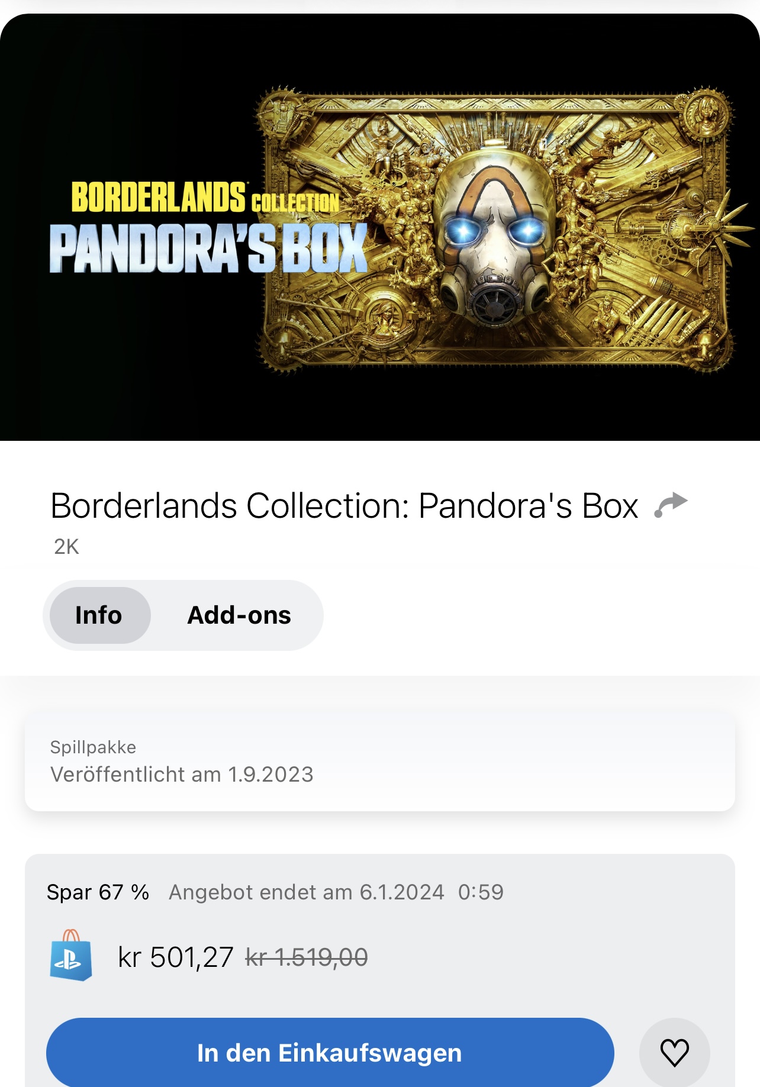Tap the Spar 67 % discount label
Image resolution: width=760 pixels, height=1087 pixels.
[98, 892]
